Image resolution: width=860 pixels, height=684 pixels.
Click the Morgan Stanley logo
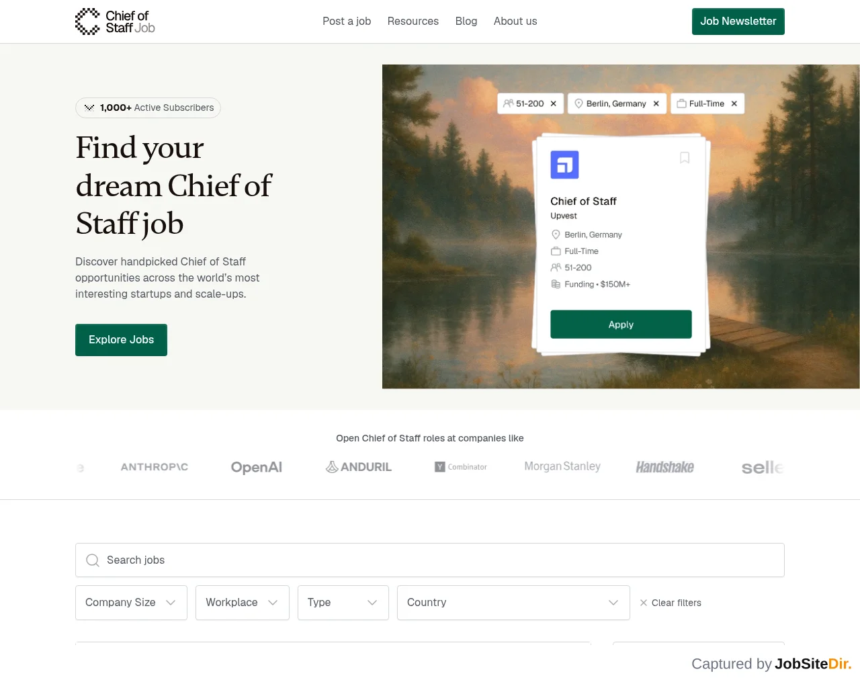(x=562, y=466)
